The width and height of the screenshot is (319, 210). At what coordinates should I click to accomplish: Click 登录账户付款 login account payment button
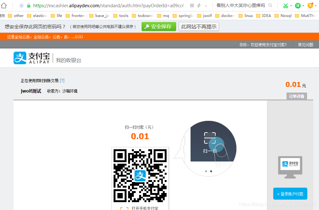290,194
